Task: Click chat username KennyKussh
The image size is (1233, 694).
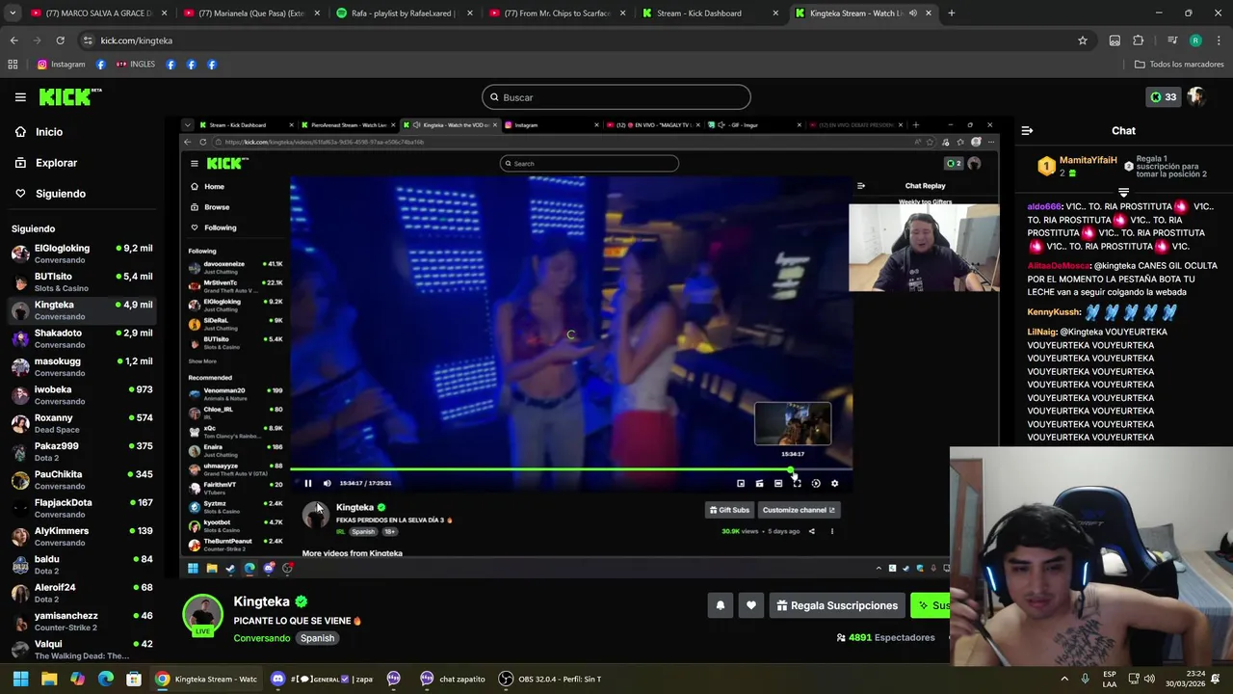Action: (1054, 312)
